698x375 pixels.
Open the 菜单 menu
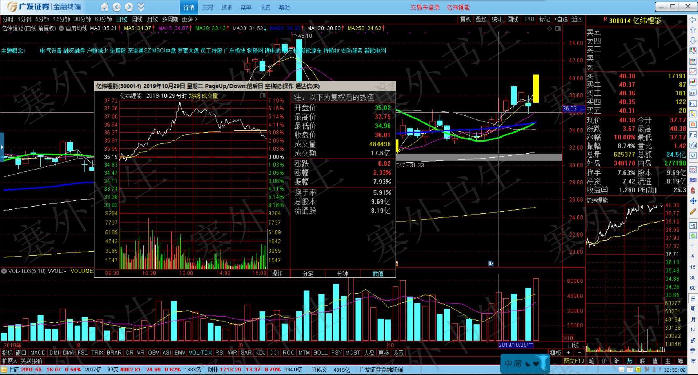[x=246, y=7]
